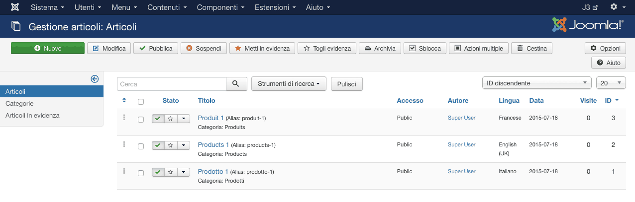Tick the checkbox for Prodotto 1
635x202 pixels.
pos(141,173)
